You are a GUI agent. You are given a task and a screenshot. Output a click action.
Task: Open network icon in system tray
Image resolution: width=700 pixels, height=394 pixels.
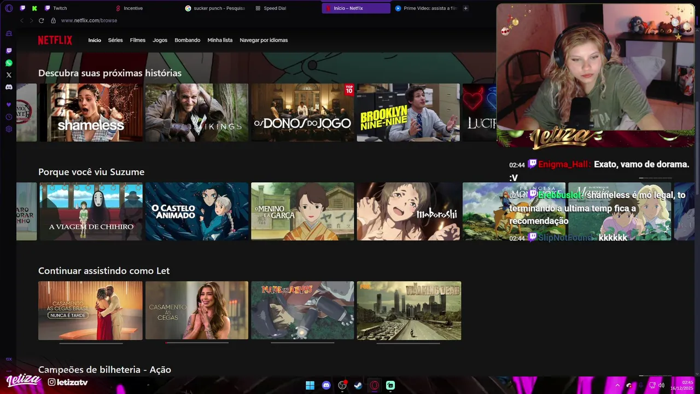652,385
